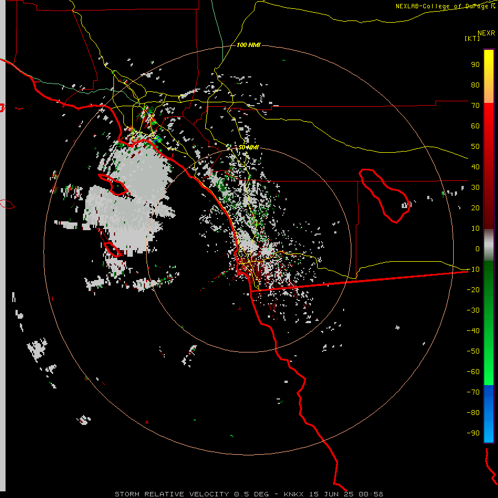Click the "50 NMI" range ring label
This screenshot has width=498, height=498.
pos(248,148)
